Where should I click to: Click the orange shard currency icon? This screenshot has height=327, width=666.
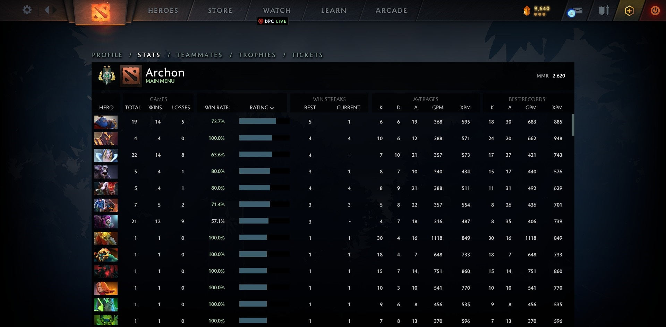coord(527,11)
